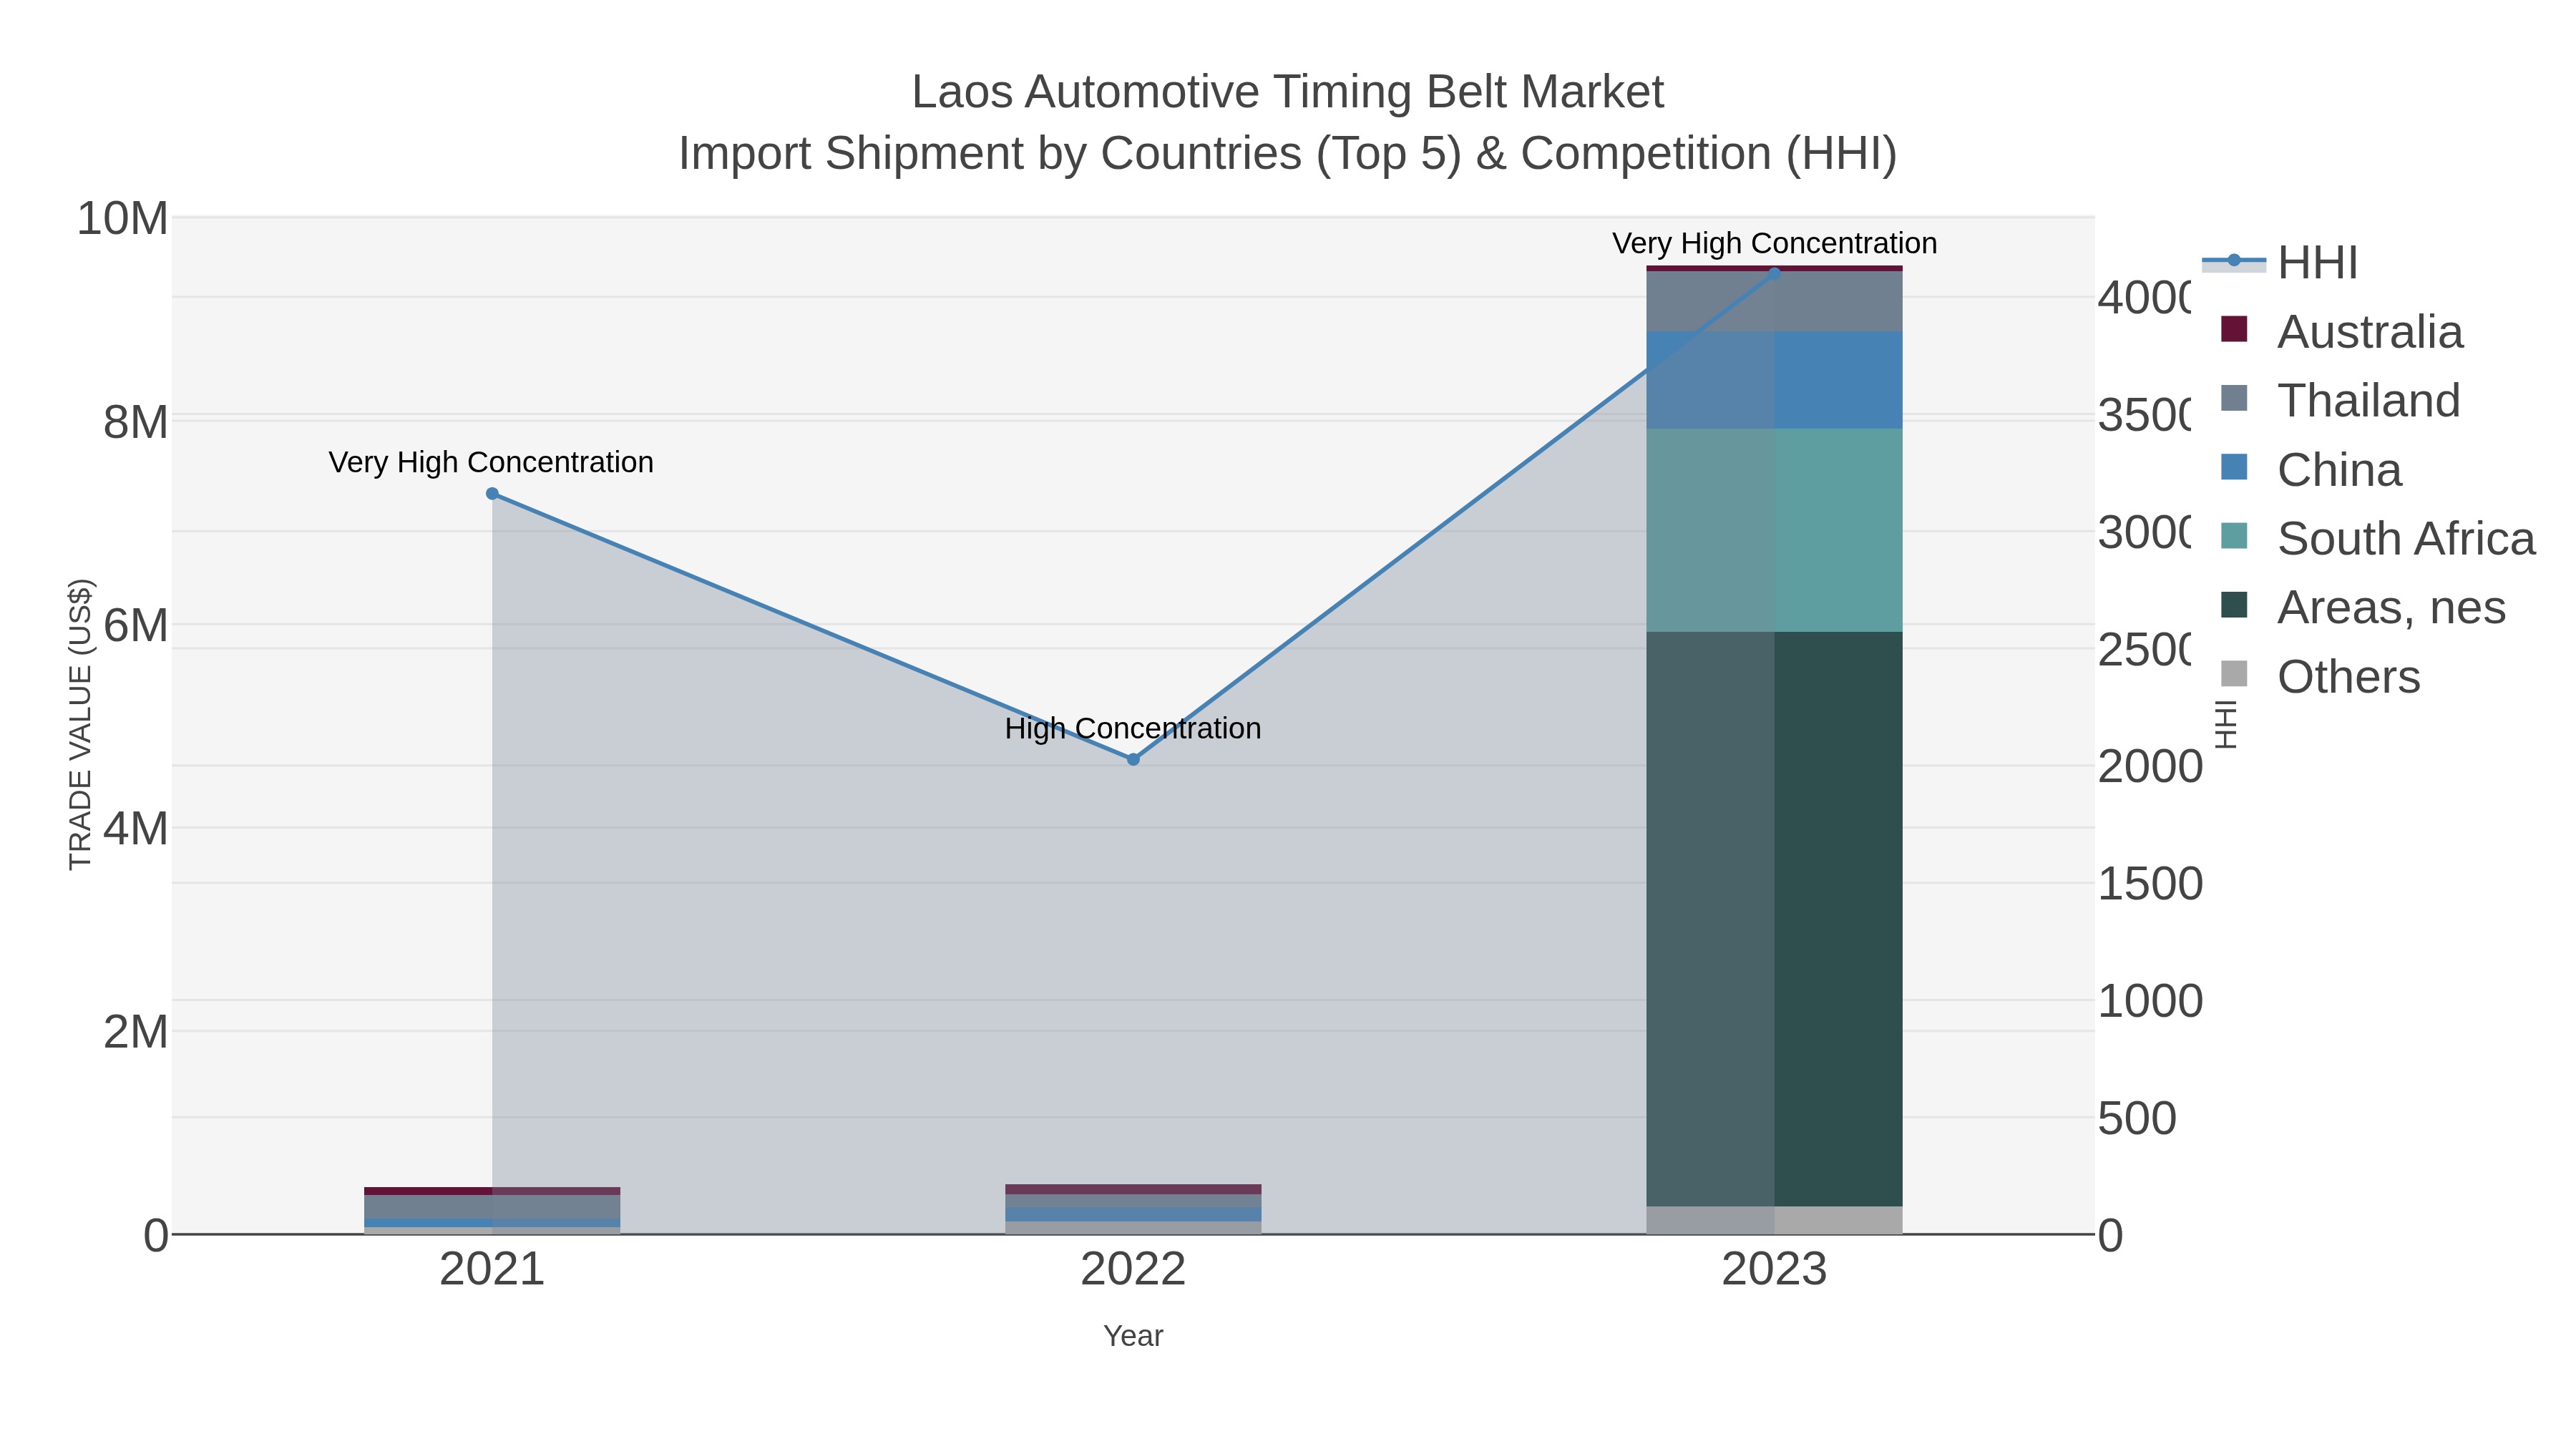Click the Areas, nes legend color swatch
Viewport: 2576px width, 1449px height.
(2234, 605)
